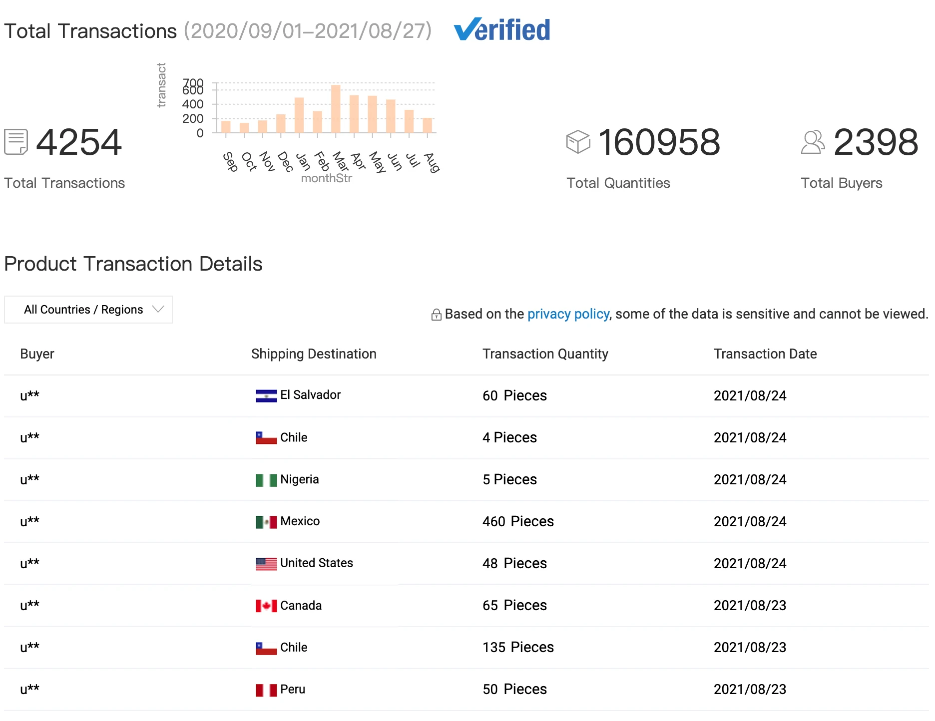935x721 pixels.
Task: Click the Peru flag icon
Action: pyautogui.click(x=266, y=690)
